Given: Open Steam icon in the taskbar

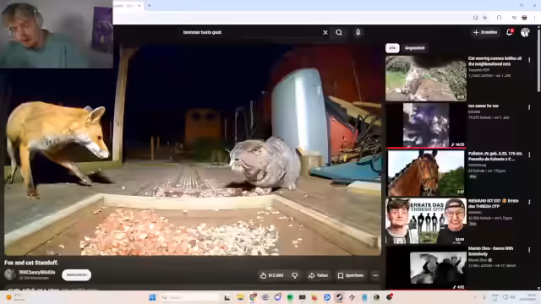Looking at the screenshot, I should [x=340, y=297].
